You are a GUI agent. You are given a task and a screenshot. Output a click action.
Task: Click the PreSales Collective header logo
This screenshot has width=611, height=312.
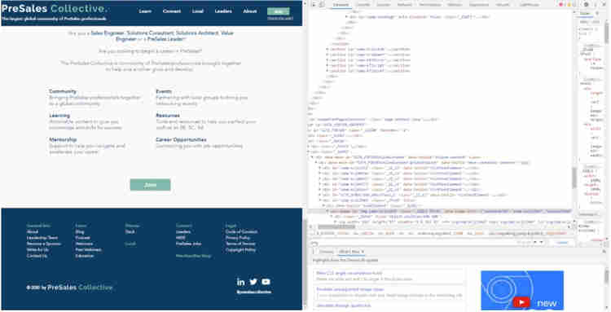[55, 9]
